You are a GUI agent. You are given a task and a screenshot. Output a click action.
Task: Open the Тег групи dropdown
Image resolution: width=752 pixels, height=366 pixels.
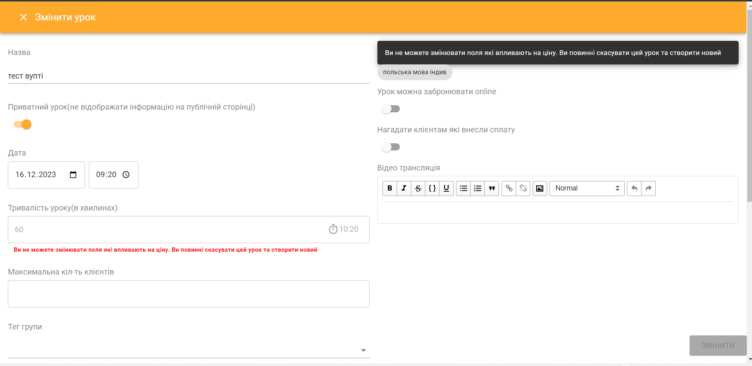point(363,350)
